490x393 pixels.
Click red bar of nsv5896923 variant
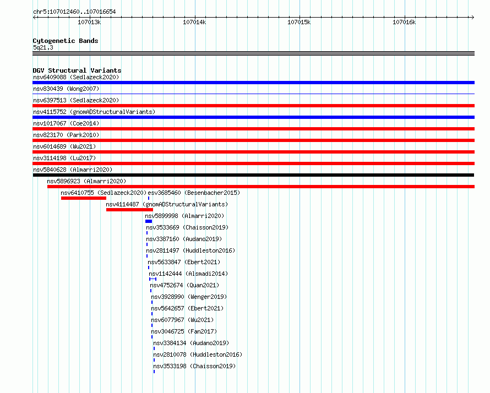click(261, 187)
